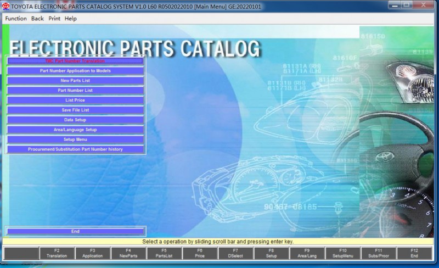This screenshot has width=439, height=268.
Task: Click the F9 Area/Lang function key
Action: pos(307,253)
